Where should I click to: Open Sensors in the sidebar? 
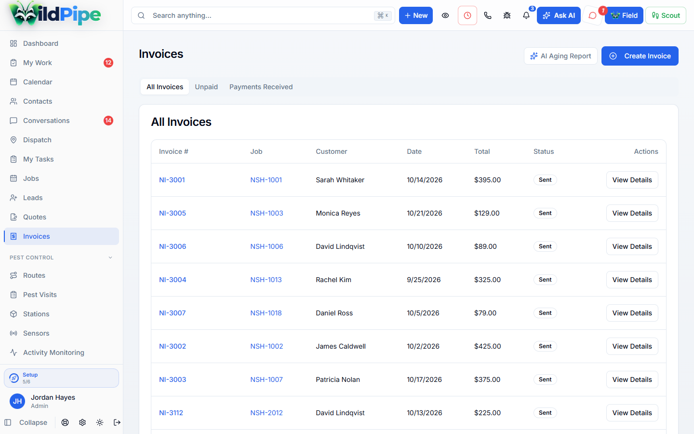tap(61, 333)
